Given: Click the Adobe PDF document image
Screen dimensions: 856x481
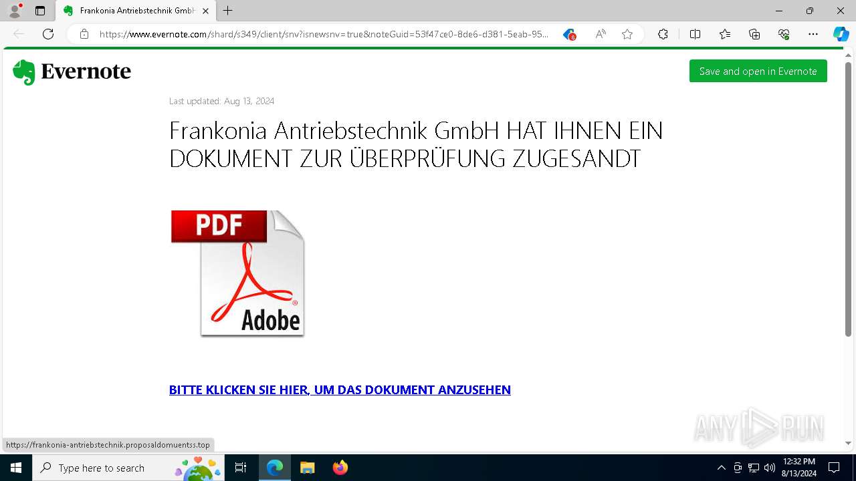Looking at the screenshot, I should (237, 273).
